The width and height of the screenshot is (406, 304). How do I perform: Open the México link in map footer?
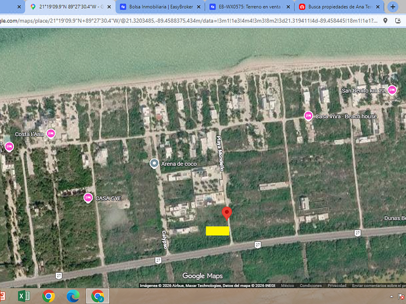tap(287, 286)
